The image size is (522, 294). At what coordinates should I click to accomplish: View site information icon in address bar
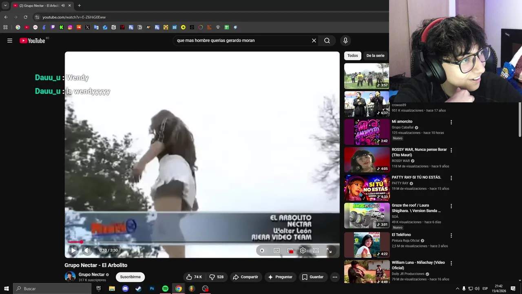point(37,17)
